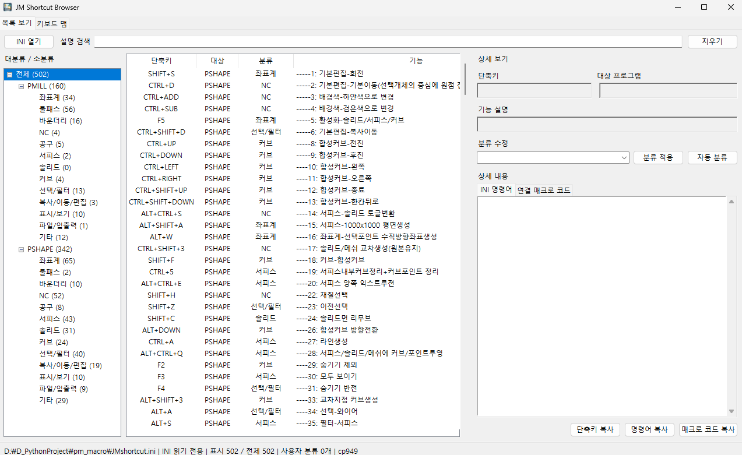Click the detail text area's scroll-up arrow
Image resolution: width=742 pixels, height=455 pixels.
[731, 201]
